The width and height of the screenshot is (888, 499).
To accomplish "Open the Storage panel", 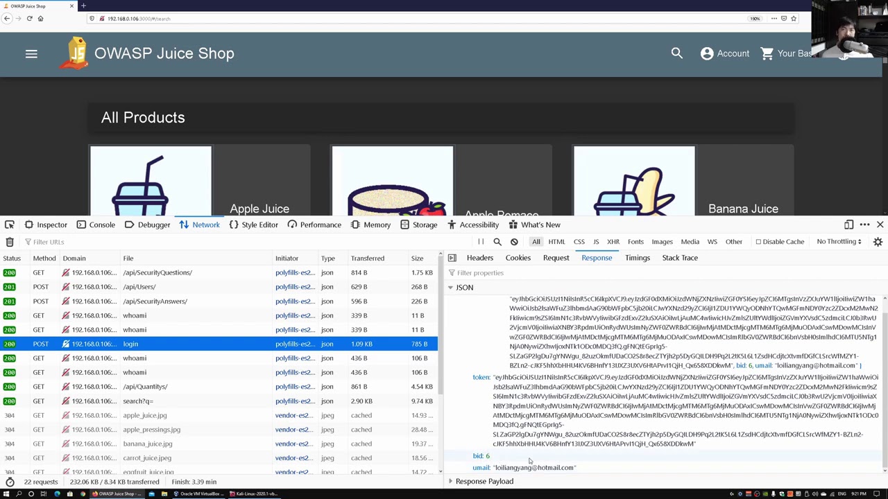I will click(418, 225).
